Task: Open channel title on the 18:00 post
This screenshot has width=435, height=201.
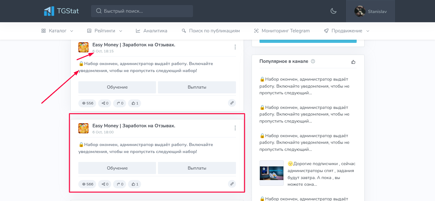Action: tap(134, 126)
